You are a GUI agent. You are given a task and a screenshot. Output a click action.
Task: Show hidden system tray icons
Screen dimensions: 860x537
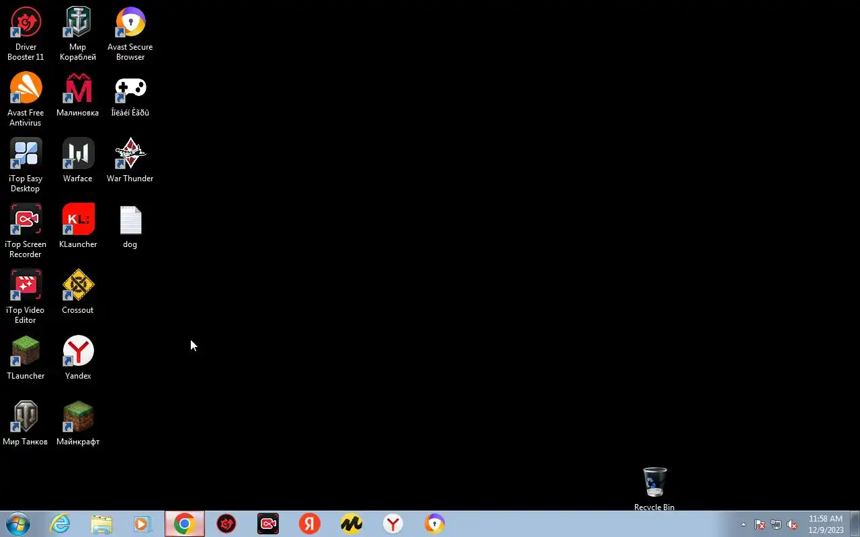pyautogui.click(x=743, y=524)
